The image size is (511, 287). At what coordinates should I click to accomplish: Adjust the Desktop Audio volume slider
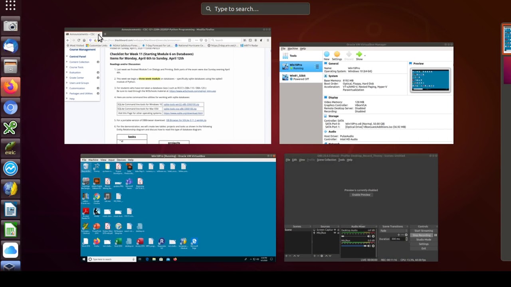click(354, 236)
